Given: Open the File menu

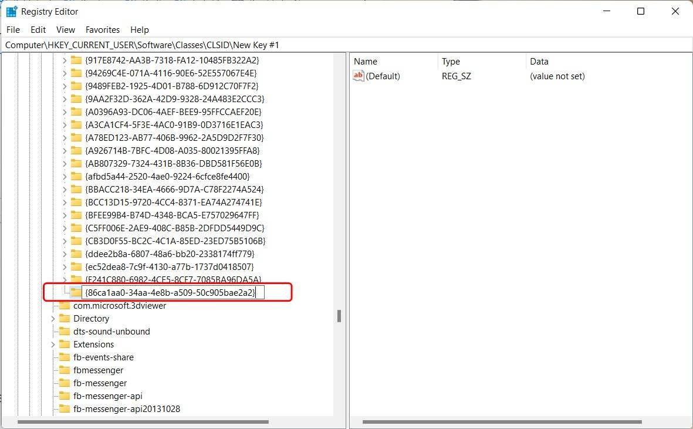Looking at the screenshot, I should (13, 29).
